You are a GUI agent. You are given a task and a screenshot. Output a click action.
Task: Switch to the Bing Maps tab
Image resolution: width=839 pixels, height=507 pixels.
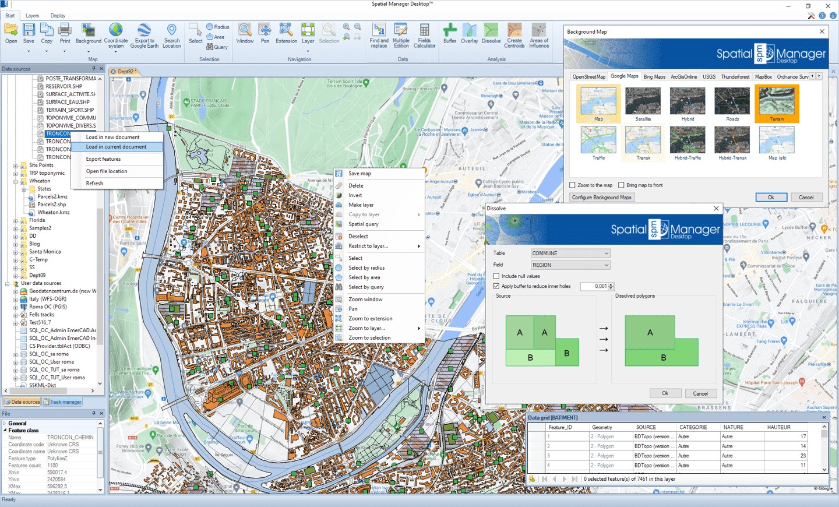point(654,76)
